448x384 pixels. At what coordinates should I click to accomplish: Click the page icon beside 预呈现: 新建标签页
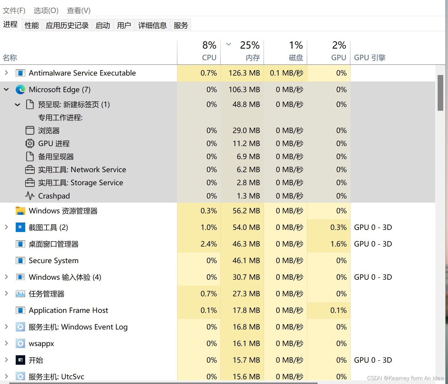[30, 104]
